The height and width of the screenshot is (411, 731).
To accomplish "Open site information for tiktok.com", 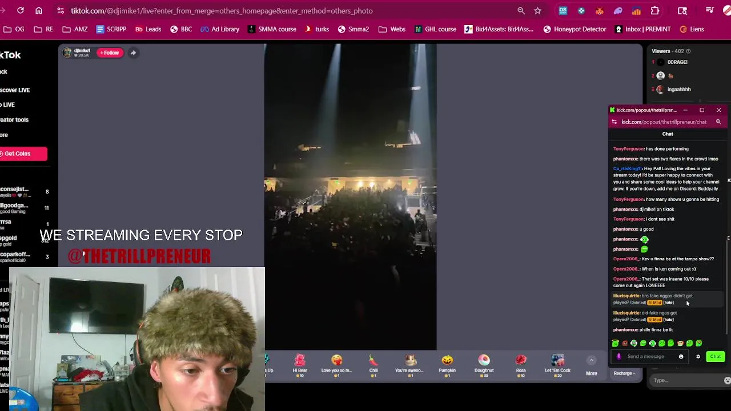I will (60, 10).
